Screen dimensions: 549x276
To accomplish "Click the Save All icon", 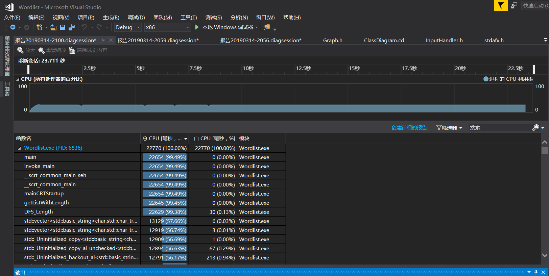I will coord(72,27).
